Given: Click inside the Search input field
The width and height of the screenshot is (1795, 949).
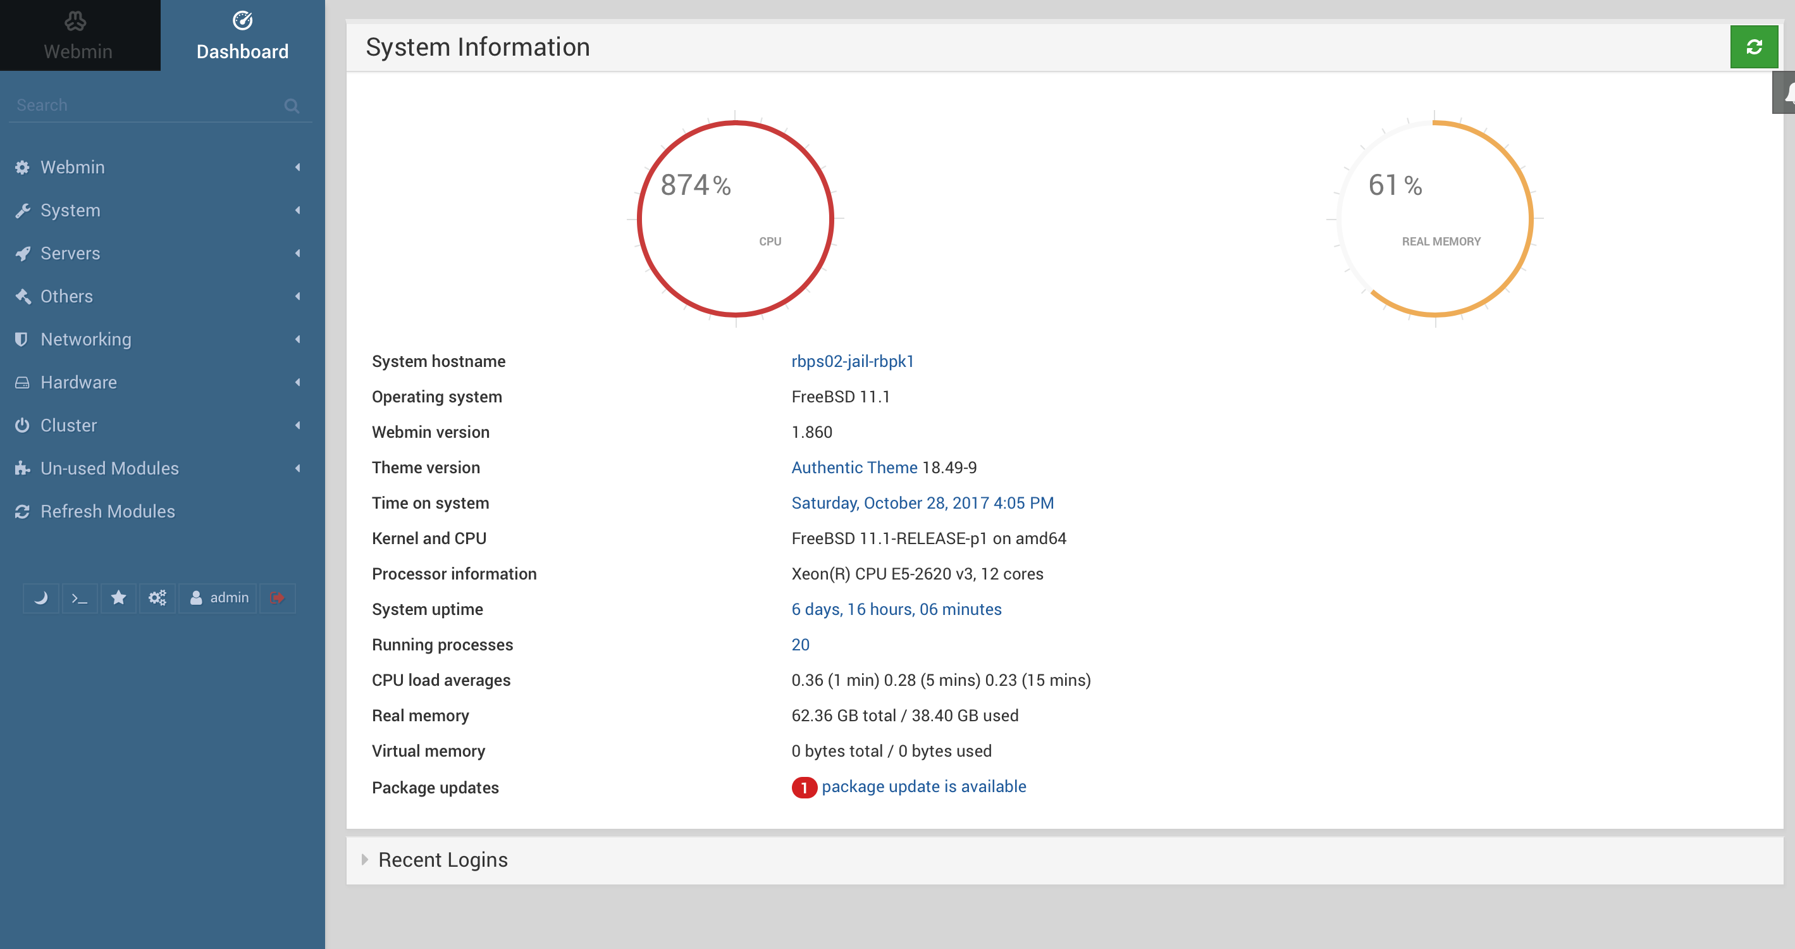Looking at the screenshot, I should (x=139, y=104).
